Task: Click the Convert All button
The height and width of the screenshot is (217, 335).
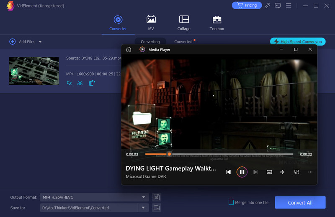Action: pos(300,202)
